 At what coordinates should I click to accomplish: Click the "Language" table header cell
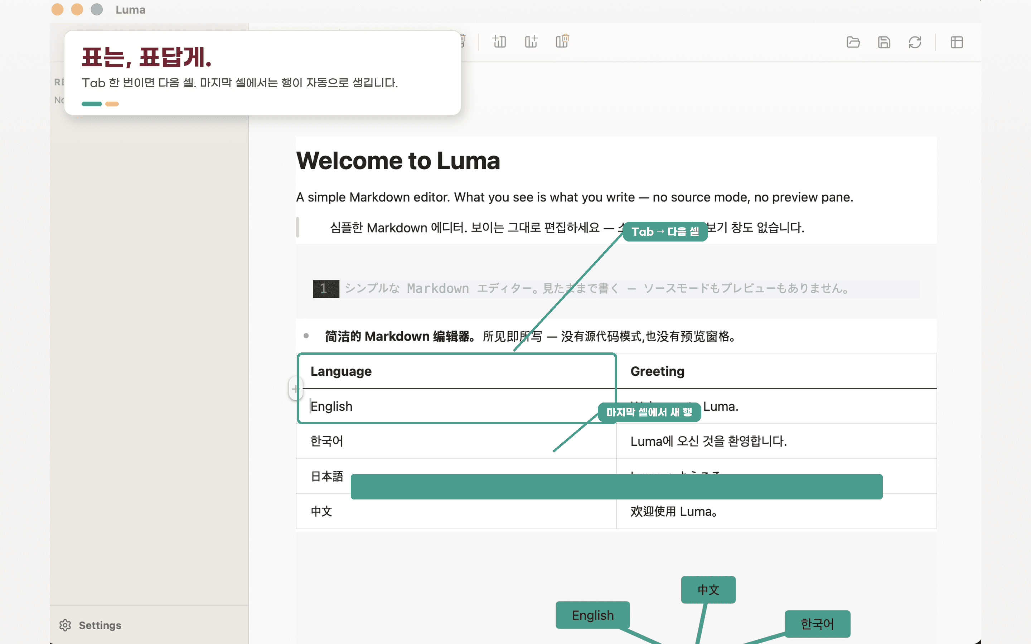point(456,371)
